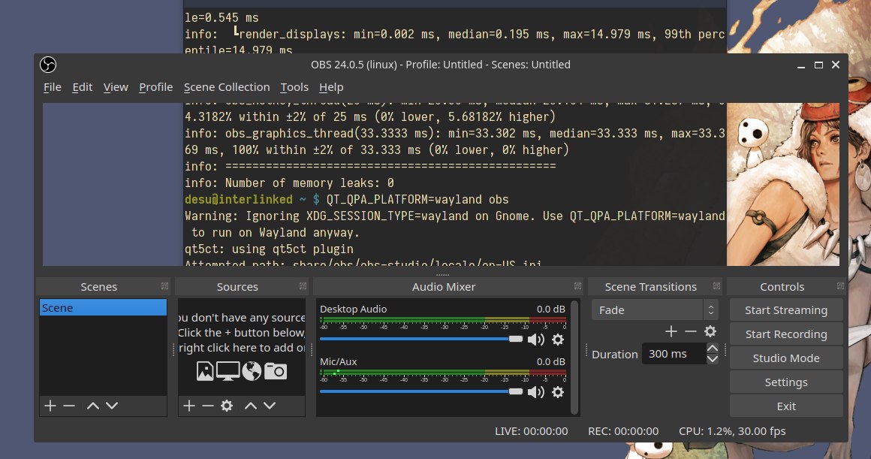Move scene down in Scenes panel
This screenshot has width=871, height=459.
click(112, 406)
